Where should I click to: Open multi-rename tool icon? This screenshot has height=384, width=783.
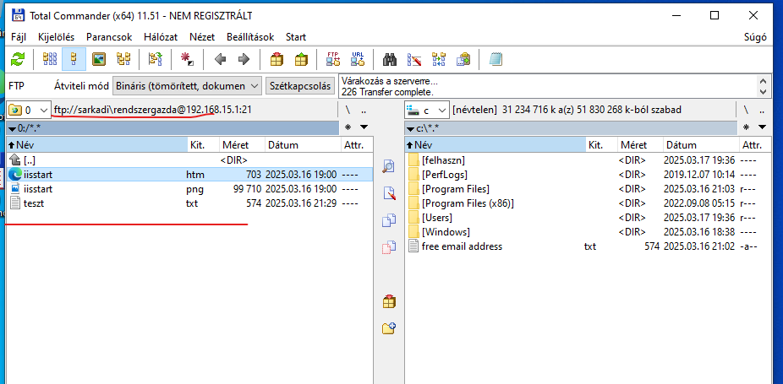(414, 60)
